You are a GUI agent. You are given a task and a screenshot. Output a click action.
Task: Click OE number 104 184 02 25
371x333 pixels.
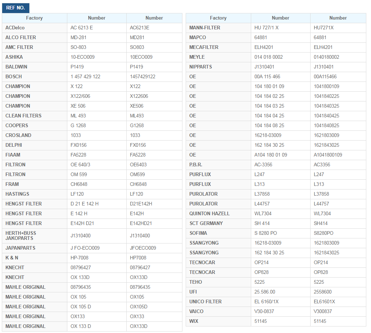tap(269, 96)
